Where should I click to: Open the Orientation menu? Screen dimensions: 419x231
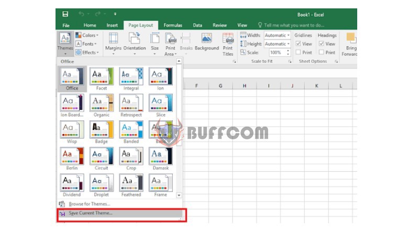[135, 44]
